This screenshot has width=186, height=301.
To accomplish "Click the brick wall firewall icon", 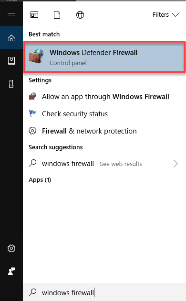I will pos(36,56).
